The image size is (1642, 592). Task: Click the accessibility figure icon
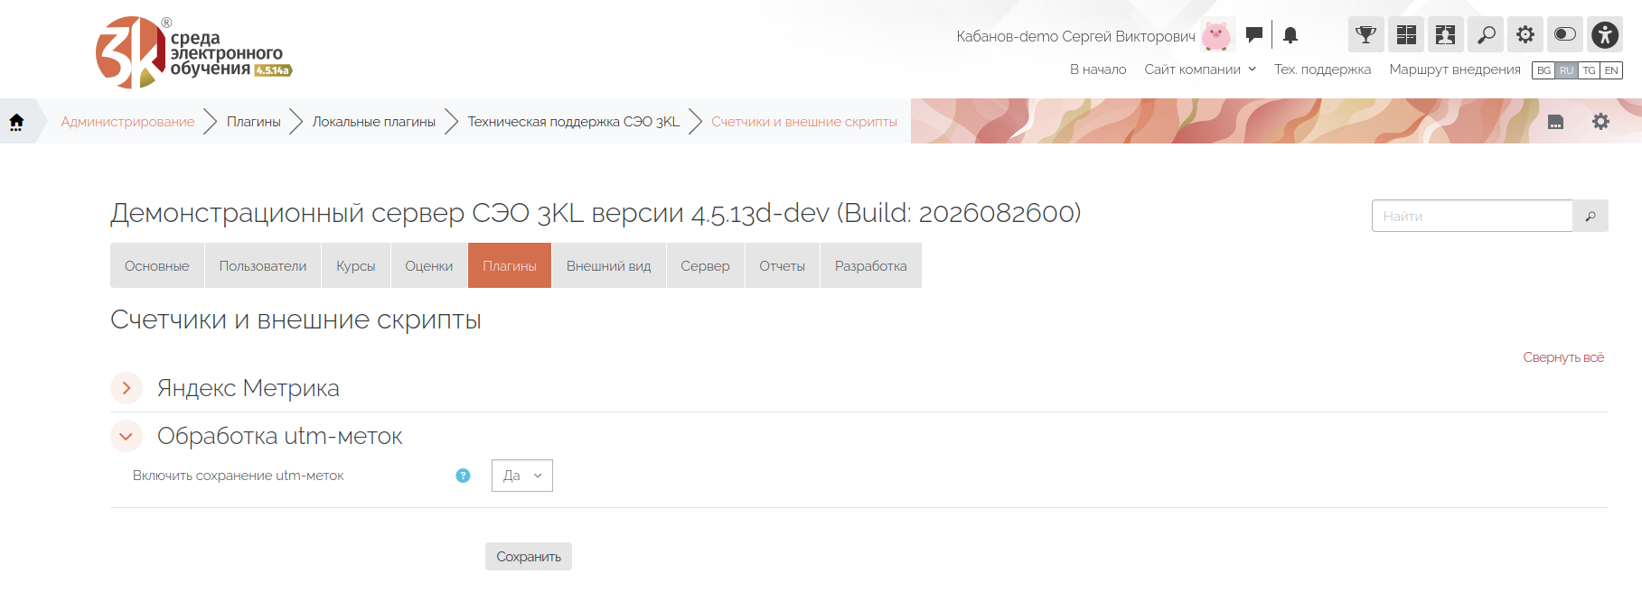[x=1605, y=35]
